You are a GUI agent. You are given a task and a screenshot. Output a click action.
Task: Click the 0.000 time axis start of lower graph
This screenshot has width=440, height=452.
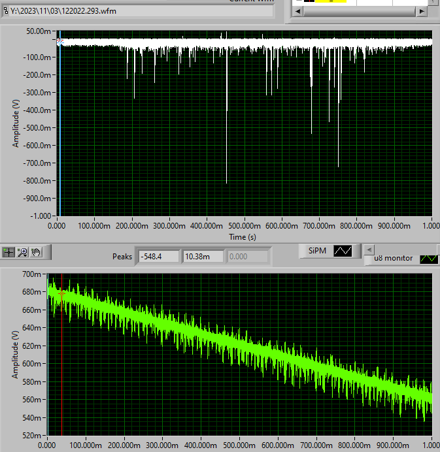[x=47, y=445]
